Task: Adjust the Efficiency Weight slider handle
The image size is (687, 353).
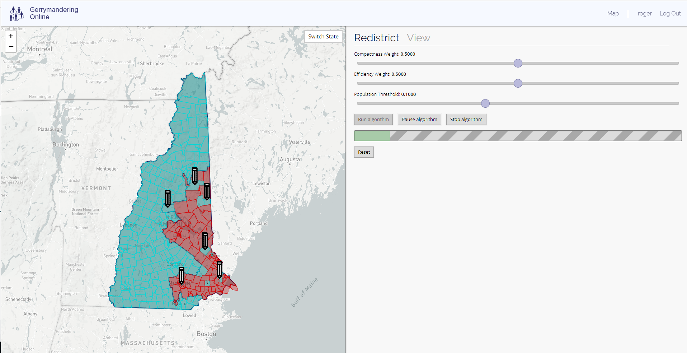Action: tap(518, 83)
